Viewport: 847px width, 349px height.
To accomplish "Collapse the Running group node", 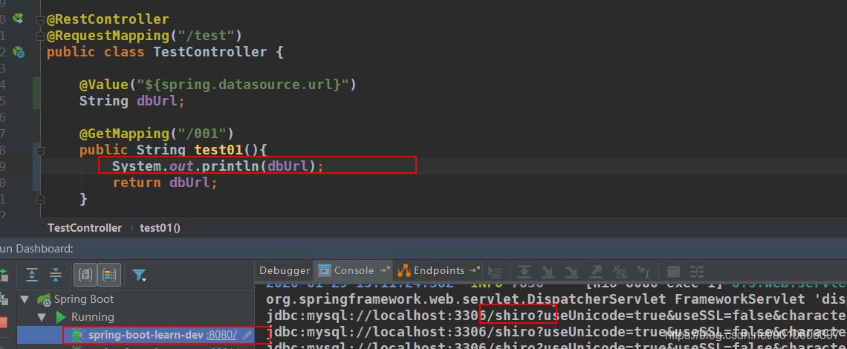I will (x=42, y=317).
